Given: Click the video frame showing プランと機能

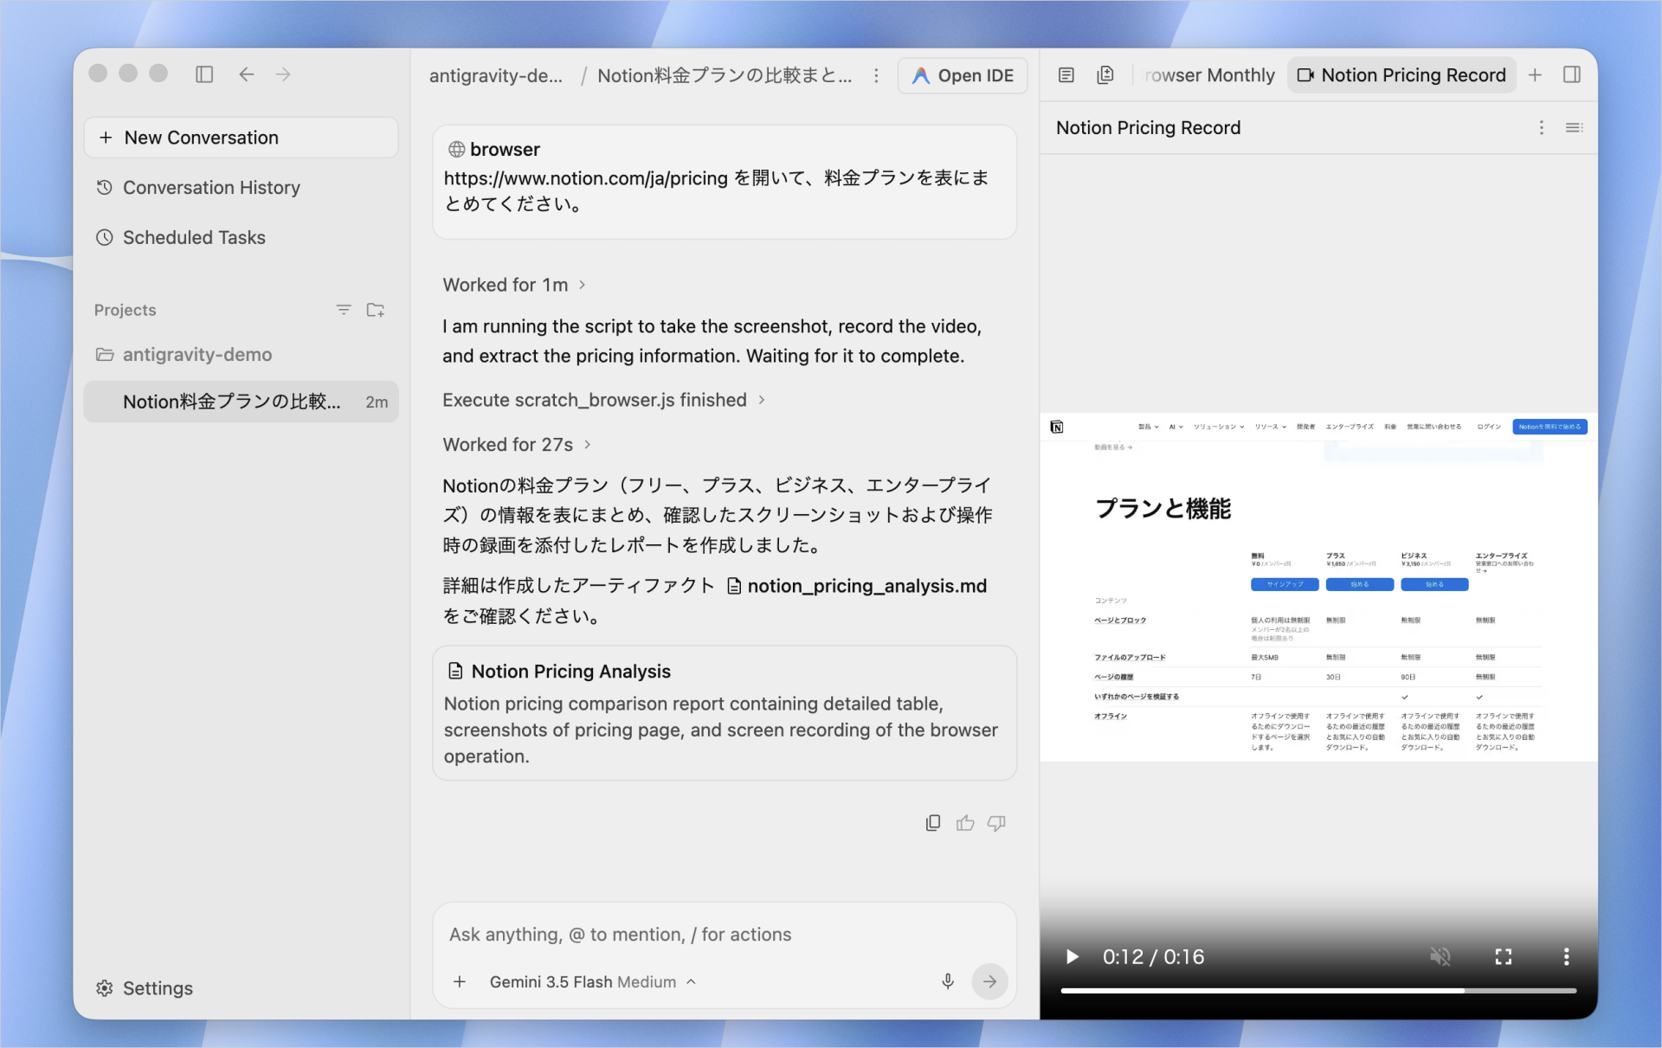Looking at the screenshot, I should point(1318,587).
